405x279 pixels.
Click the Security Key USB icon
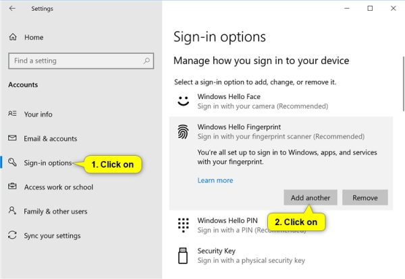click(183, 255)
